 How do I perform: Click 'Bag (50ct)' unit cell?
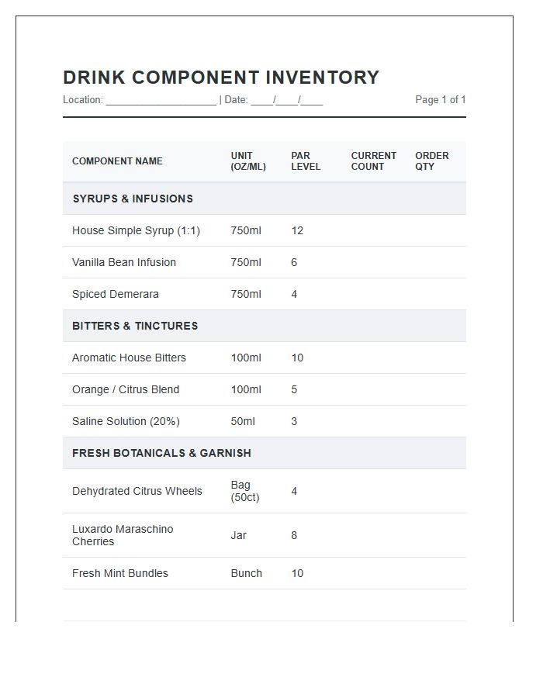click(x=245, y=491)
